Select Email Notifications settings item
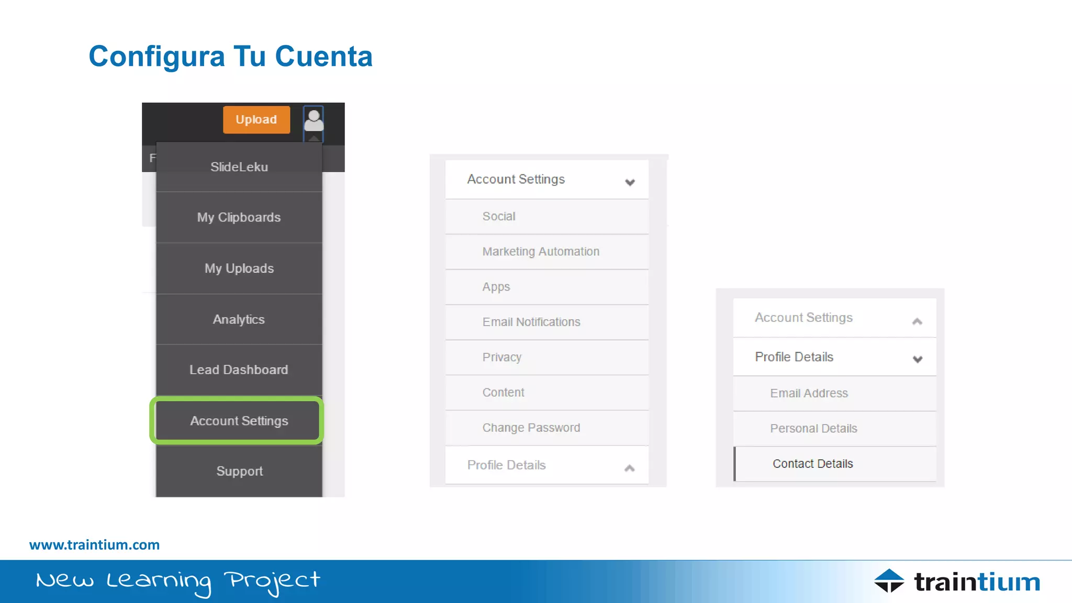The image size is (1072, 603). 547,322
